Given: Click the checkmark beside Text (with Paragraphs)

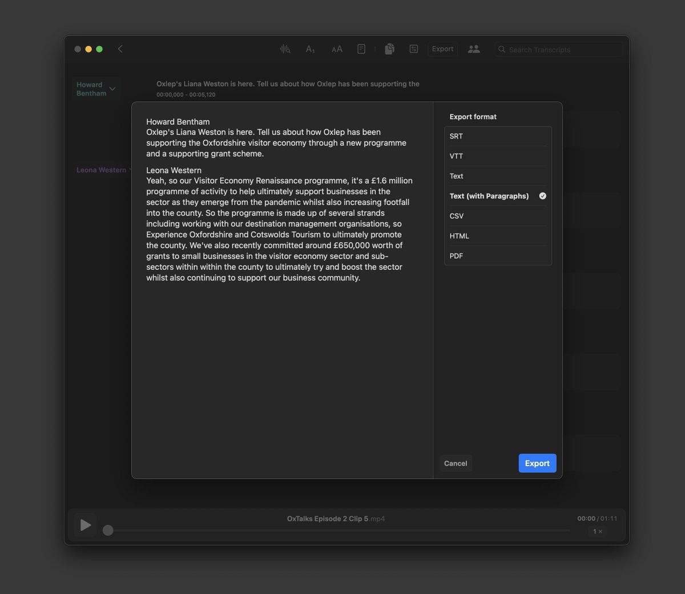Looking at the screenshot, I should [543, 196].
